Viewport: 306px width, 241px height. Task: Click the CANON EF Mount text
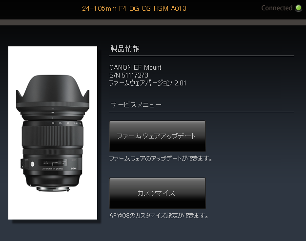click(135, 67)
